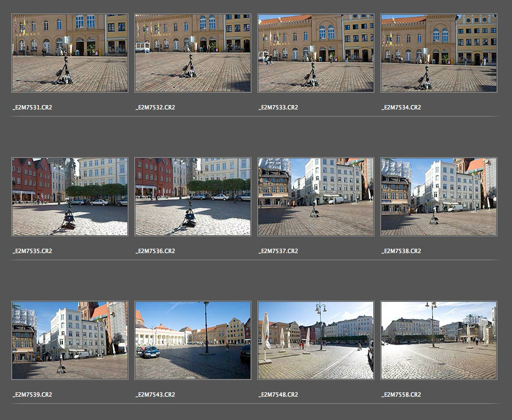Click the _E2M7543.CR2 filename label
Viewport: 512px width, 420px height.
[155, 395]
